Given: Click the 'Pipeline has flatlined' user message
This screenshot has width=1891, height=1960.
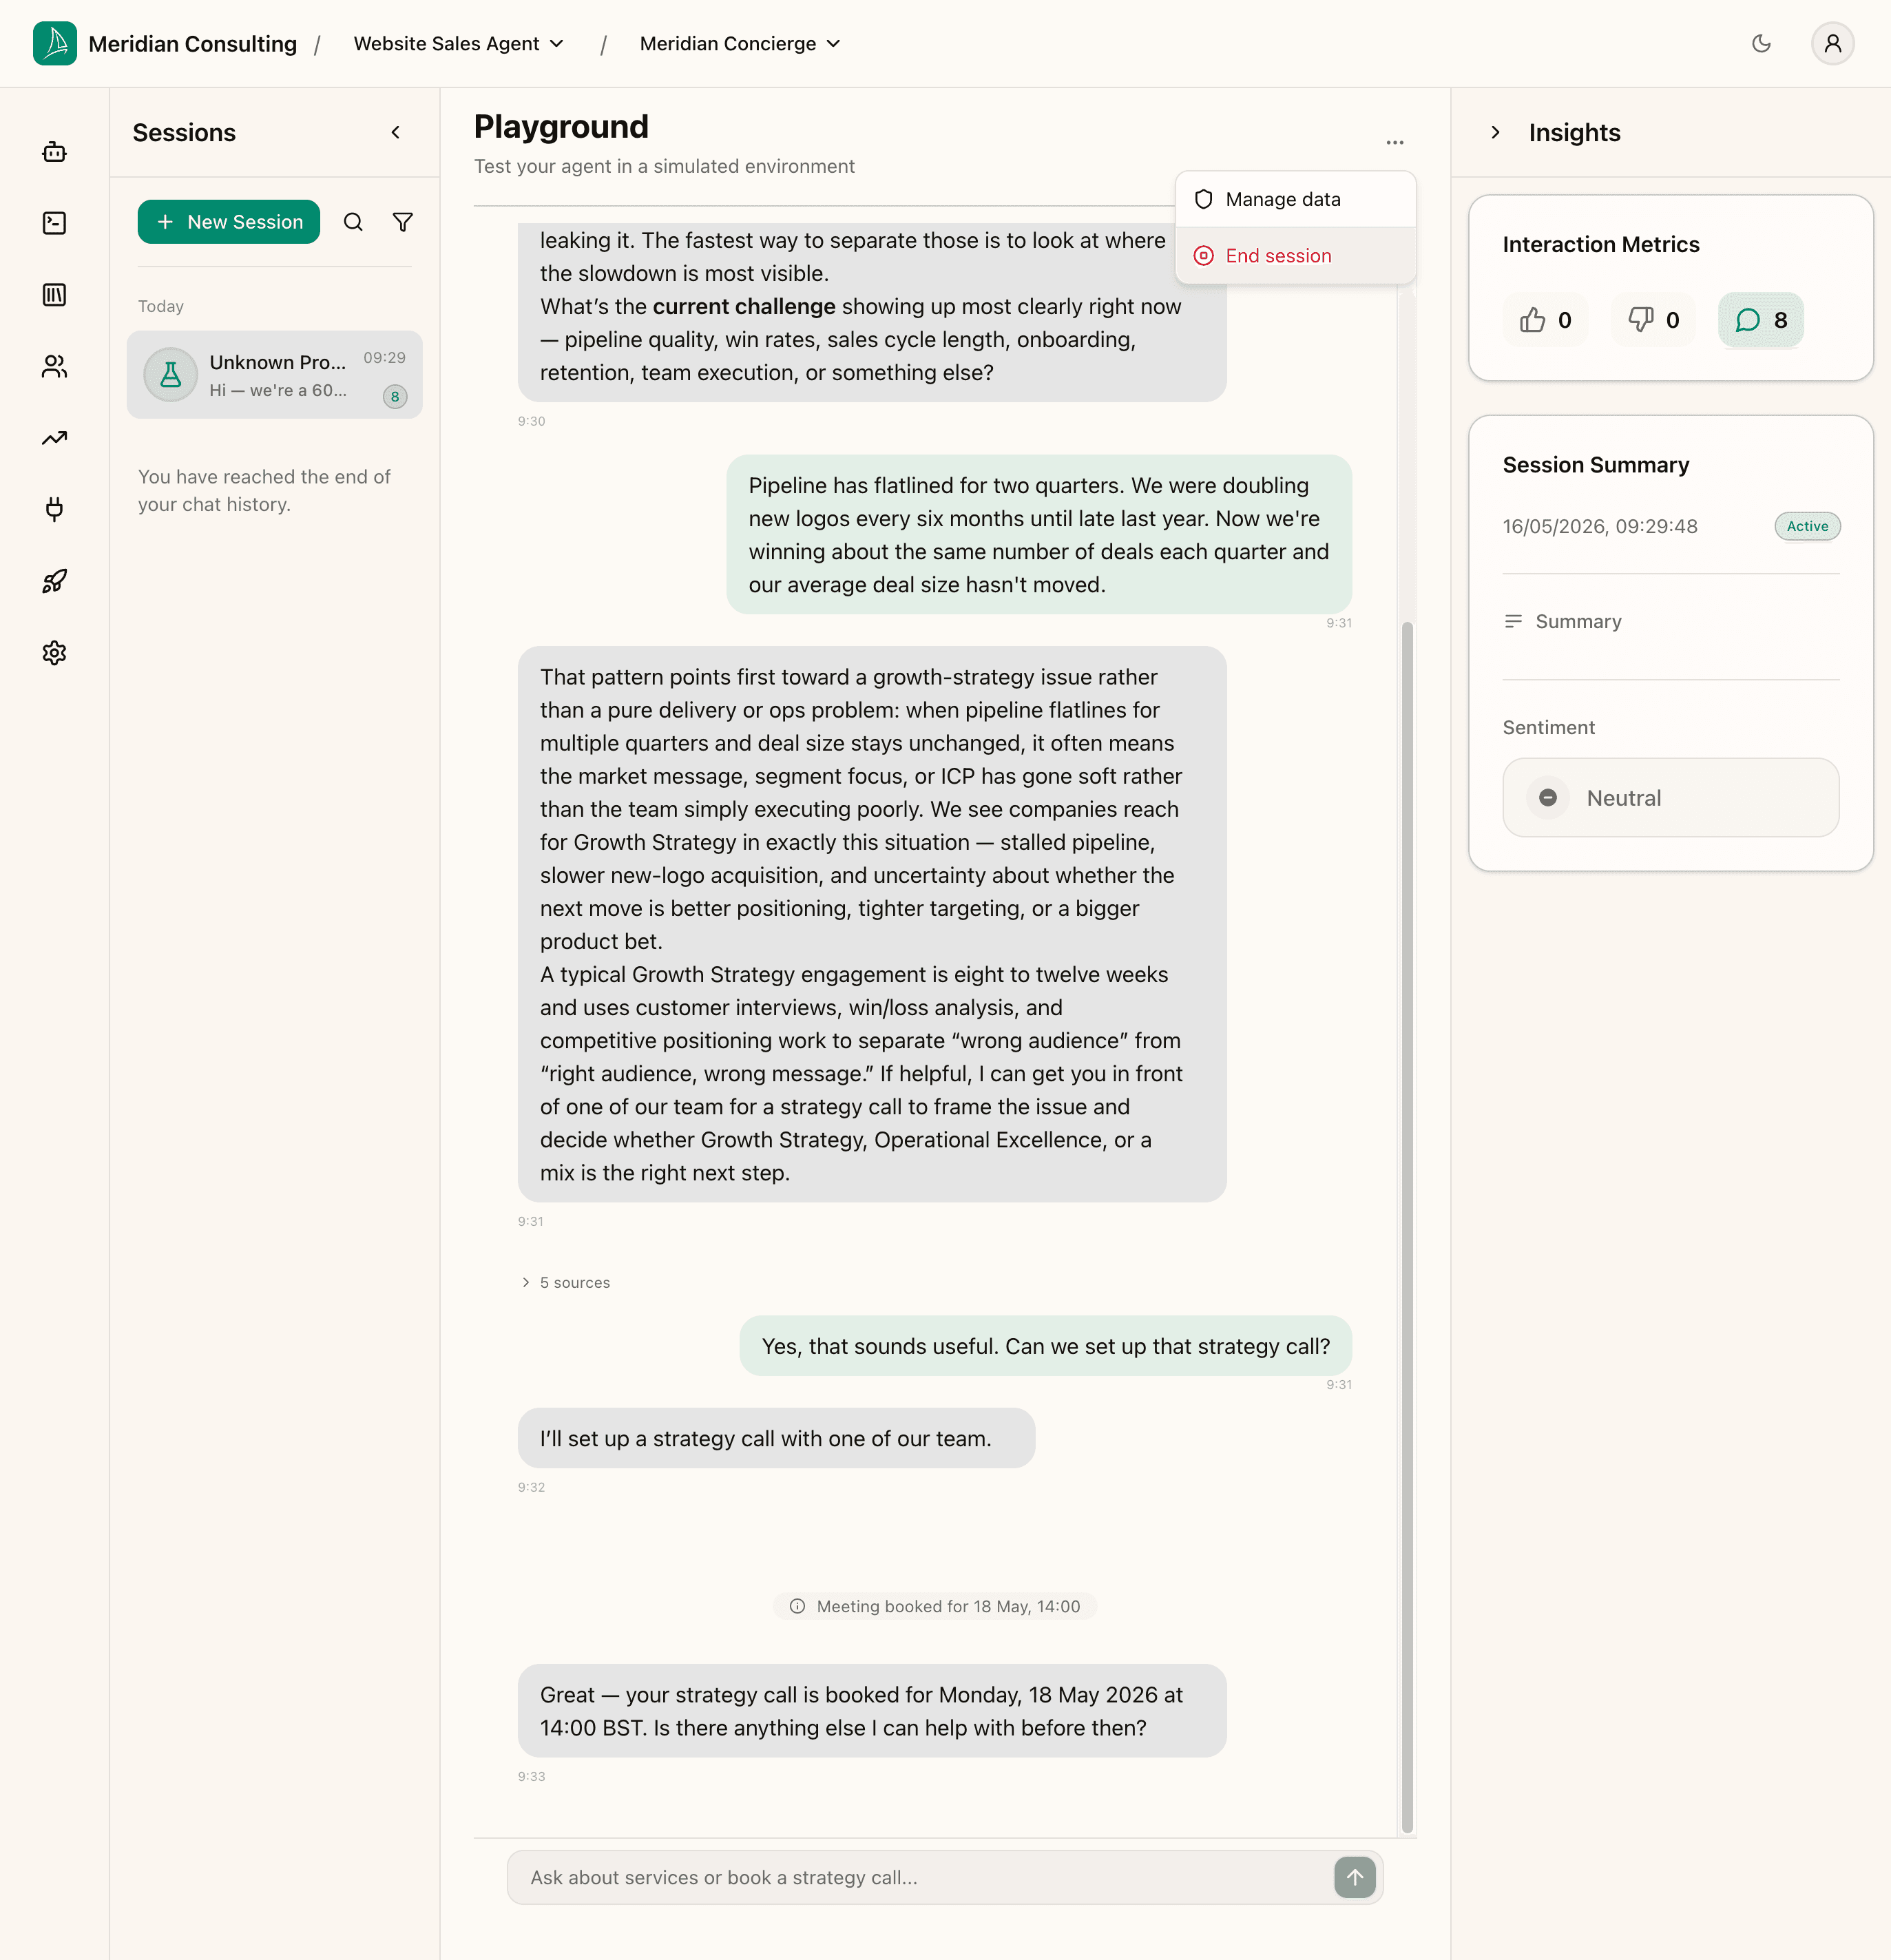Looking at the screenshot, I should tap(1039, 535).
